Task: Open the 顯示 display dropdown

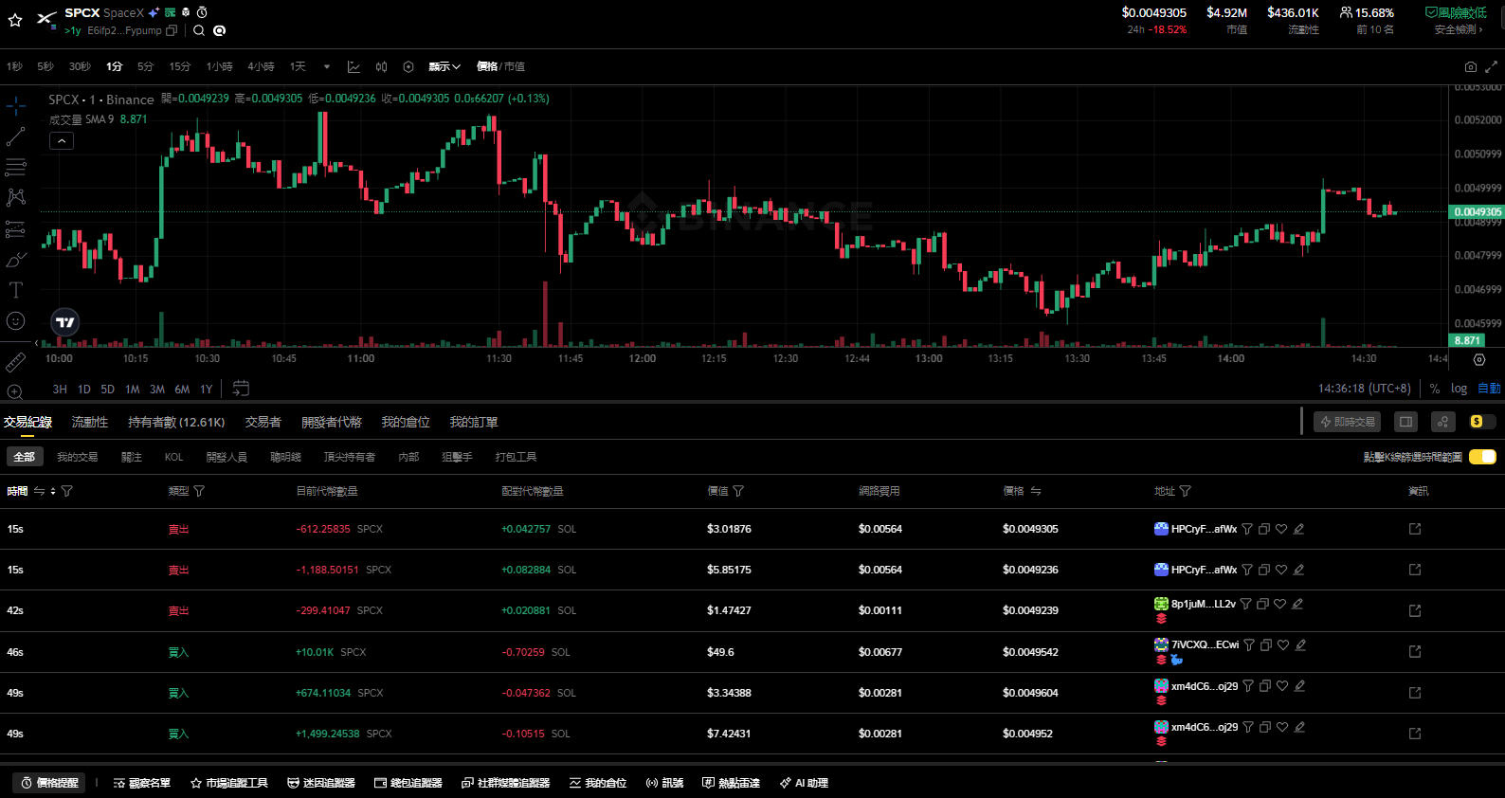Action: 444,66
